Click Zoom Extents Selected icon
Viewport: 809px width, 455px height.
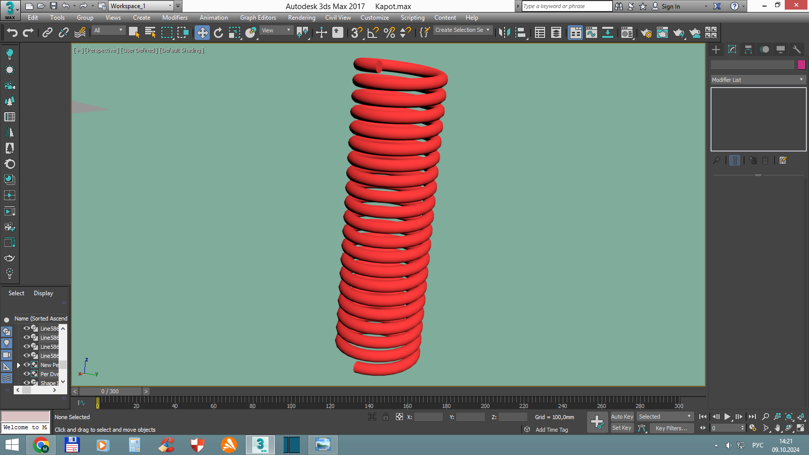click(789, 417)
